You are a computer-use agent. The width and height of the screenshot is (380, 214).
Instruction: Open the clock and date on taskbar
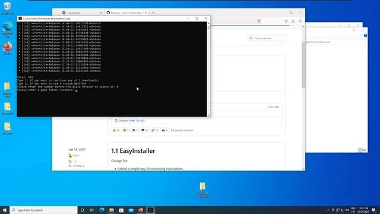(x=363, y=210)
